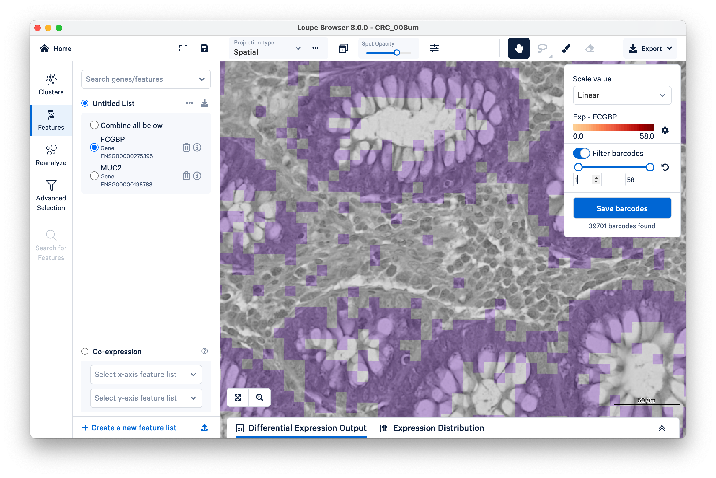Select the MUC2 gene radio button
This screenshot has height=478, width=716.
tap(94, 176)
